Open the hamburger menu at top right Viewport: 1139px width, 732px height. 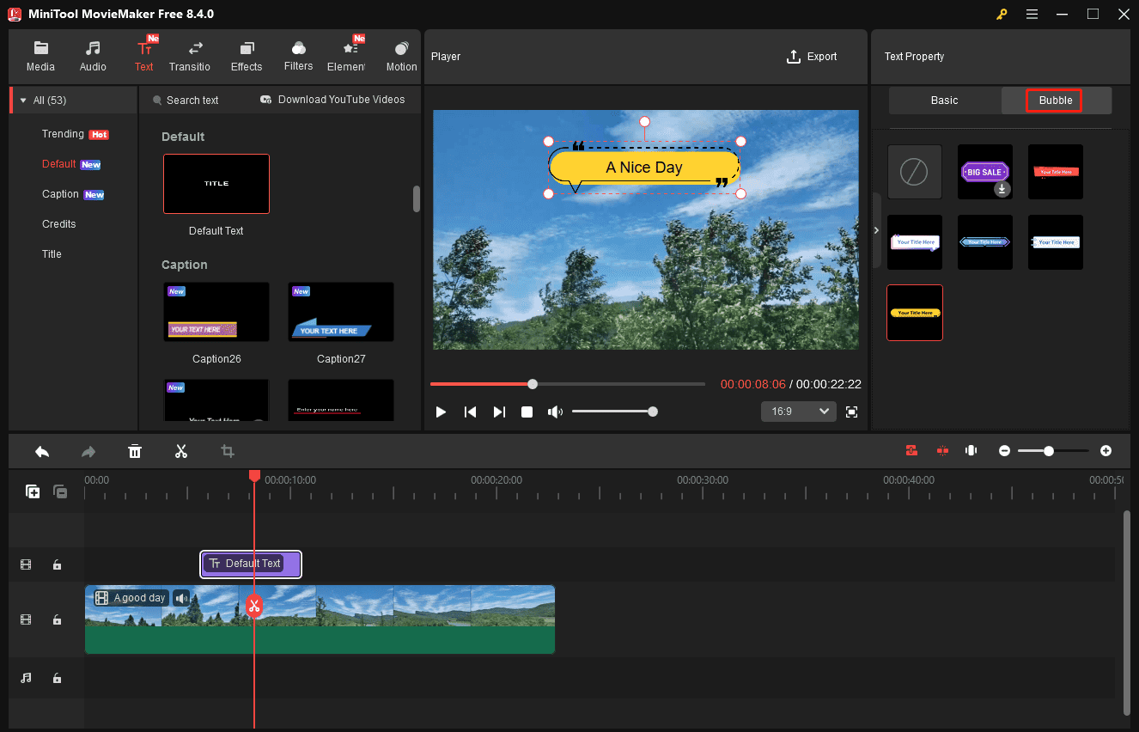1032,15
